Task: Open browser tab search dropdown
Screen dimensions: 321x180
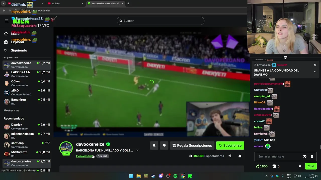Action: tap(3, 3)
